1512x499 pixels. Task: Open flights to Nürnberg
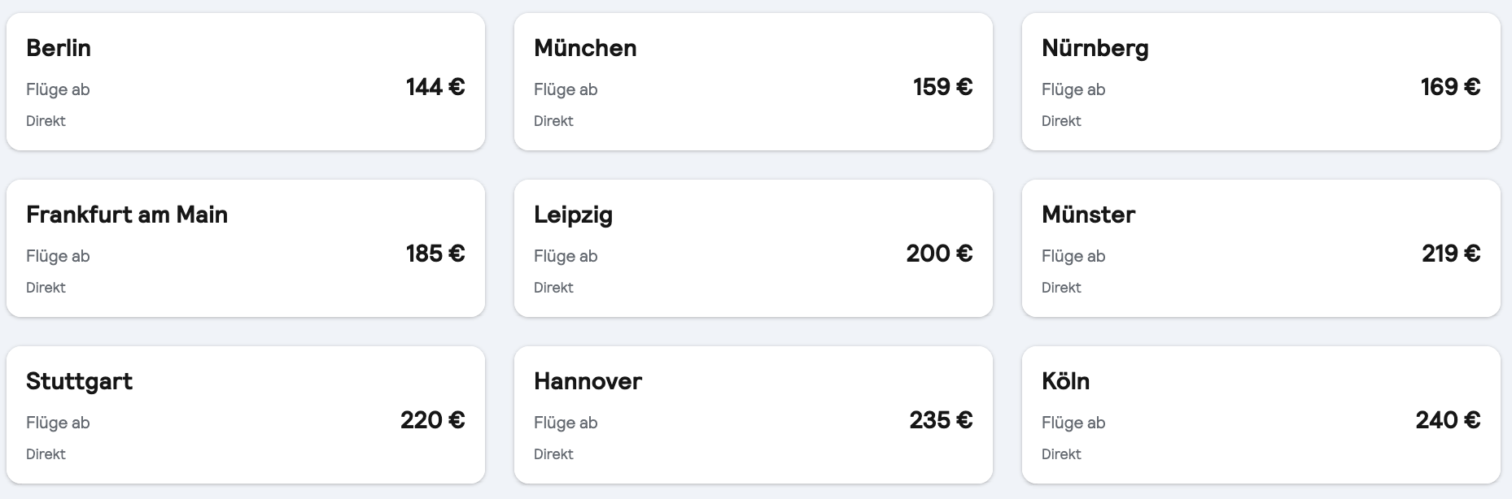point(1261,80)
